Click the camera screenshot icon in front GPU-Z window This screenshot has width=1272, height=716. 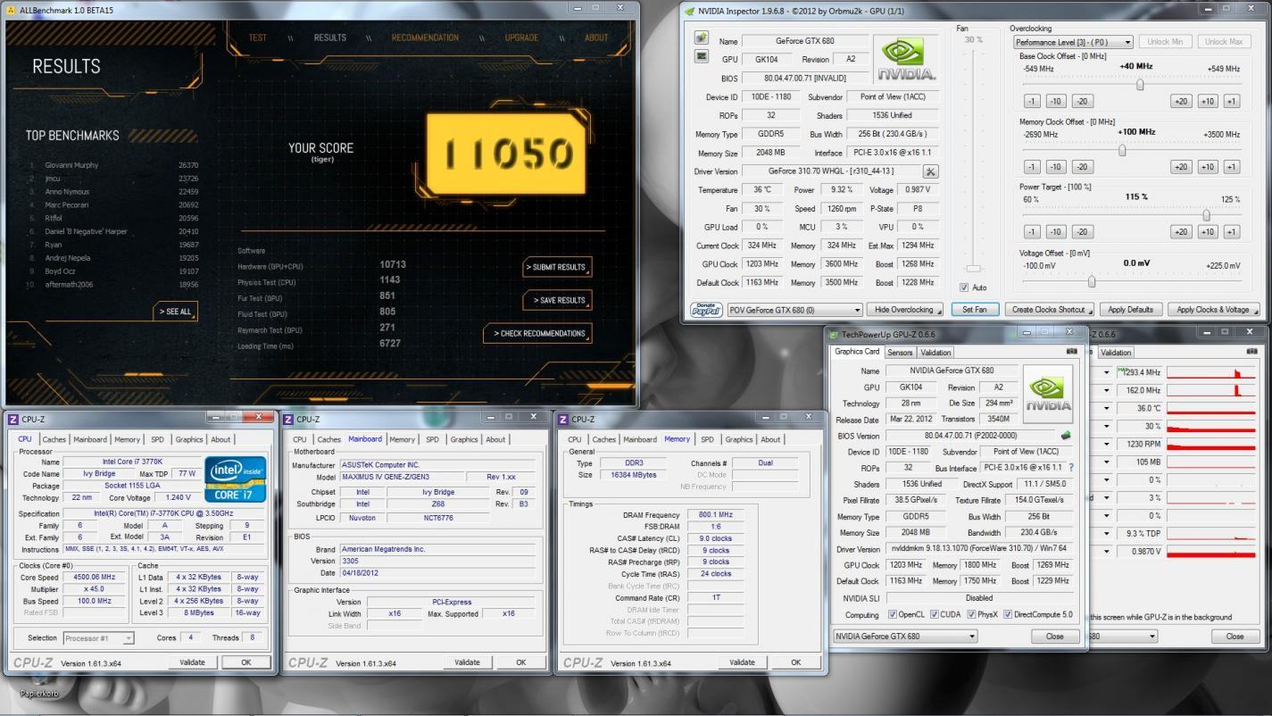pos(1071,352)
